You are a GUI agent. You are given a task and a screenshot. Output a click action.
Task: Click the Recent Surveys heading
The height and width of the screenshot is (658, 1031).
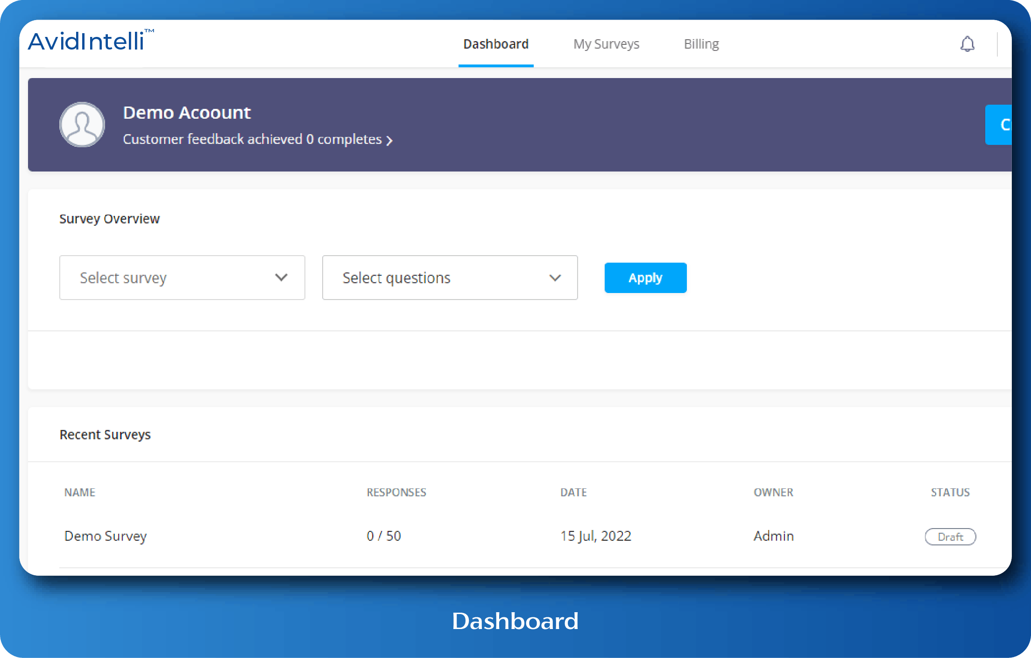click(x=105, y=435)
